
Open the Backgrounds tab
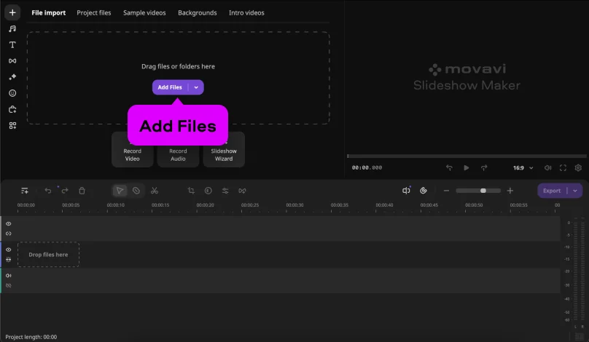coord(197,13)
